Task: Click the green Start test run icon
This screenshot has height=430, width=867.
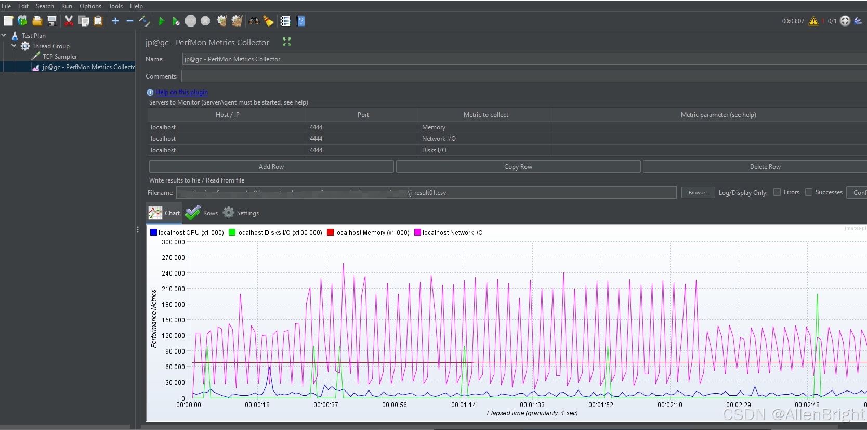Action: 161,21
